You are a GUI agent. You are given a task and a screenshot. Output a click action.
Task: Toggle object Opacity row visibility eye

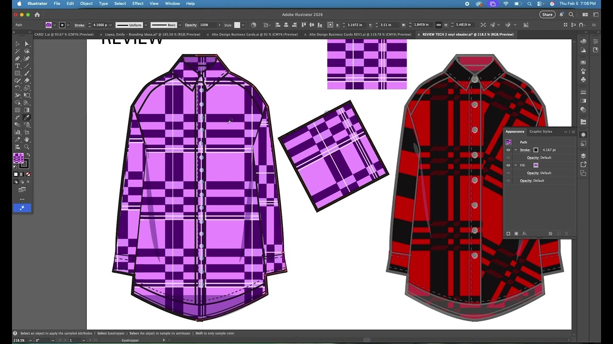[x=509, y=181]
